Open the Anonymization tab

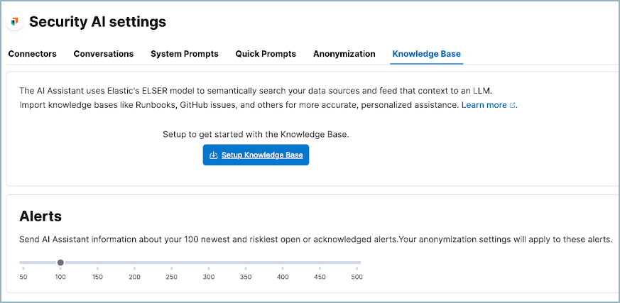pos(344,54)
